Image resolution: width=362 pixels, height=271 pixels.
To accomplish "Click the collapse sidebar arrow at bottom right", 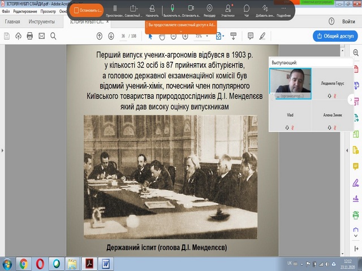I will [356, 248].
